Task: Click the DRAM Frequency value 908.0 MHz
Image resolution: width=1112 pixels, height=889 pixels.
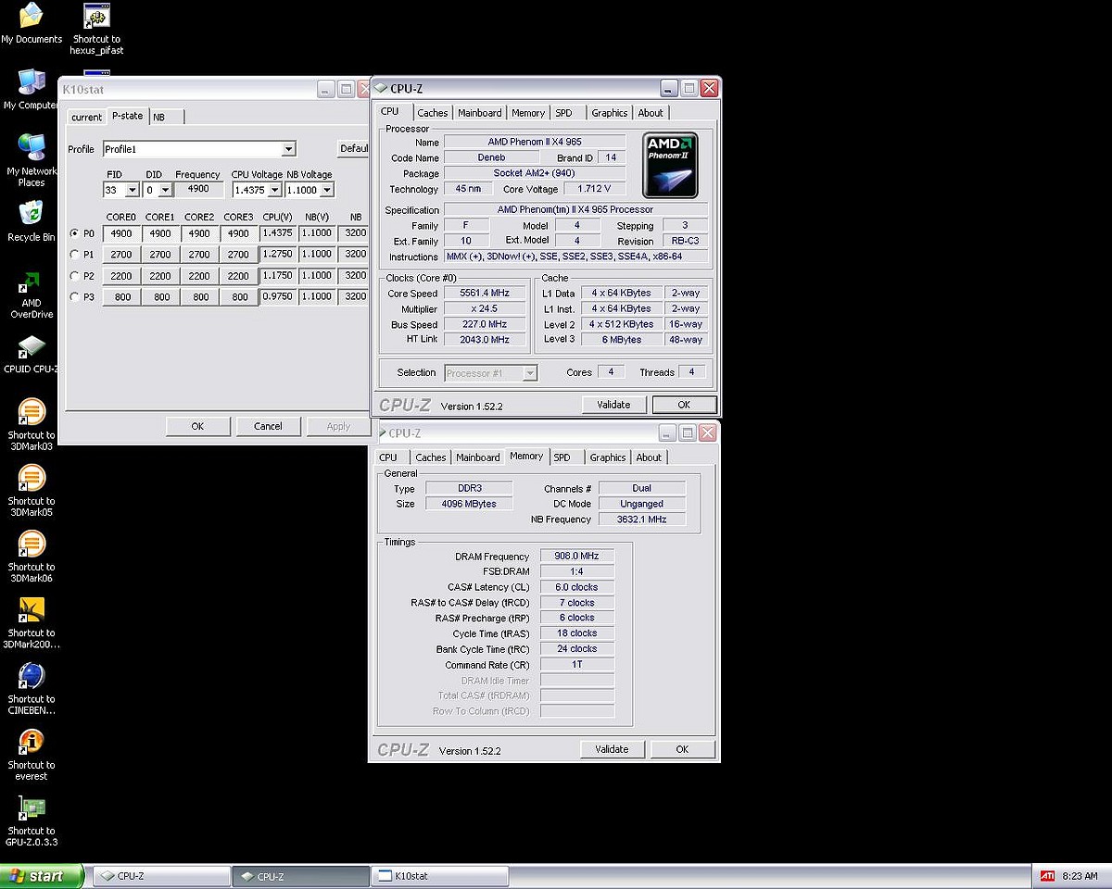Action: pyautogui.click(x=576, y=557)
